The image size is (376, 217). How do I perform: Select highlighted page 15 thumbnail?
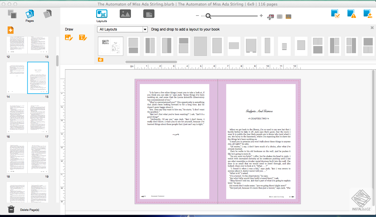pyautogui.click(x=38, y=78)
